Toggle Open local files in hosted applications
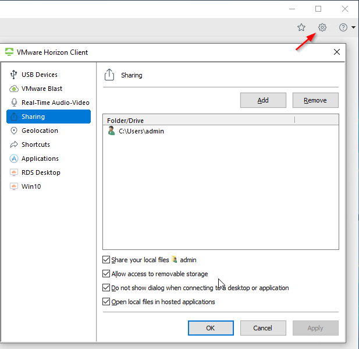This screenshot has width=359, height=349. (x=106, y=302)
